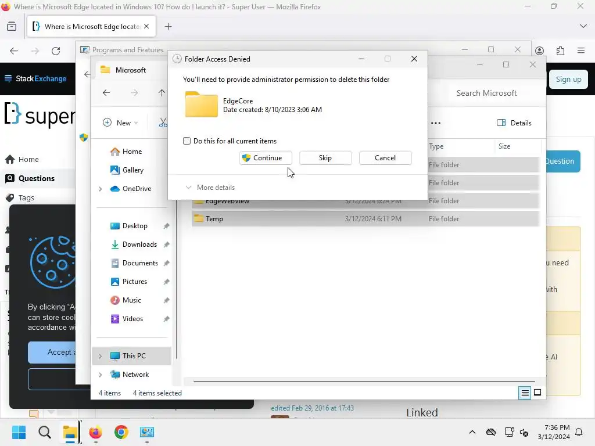Open Firefox extensions puzzle icon
This screenshot has width=595, height=446.
click(560, 51)
